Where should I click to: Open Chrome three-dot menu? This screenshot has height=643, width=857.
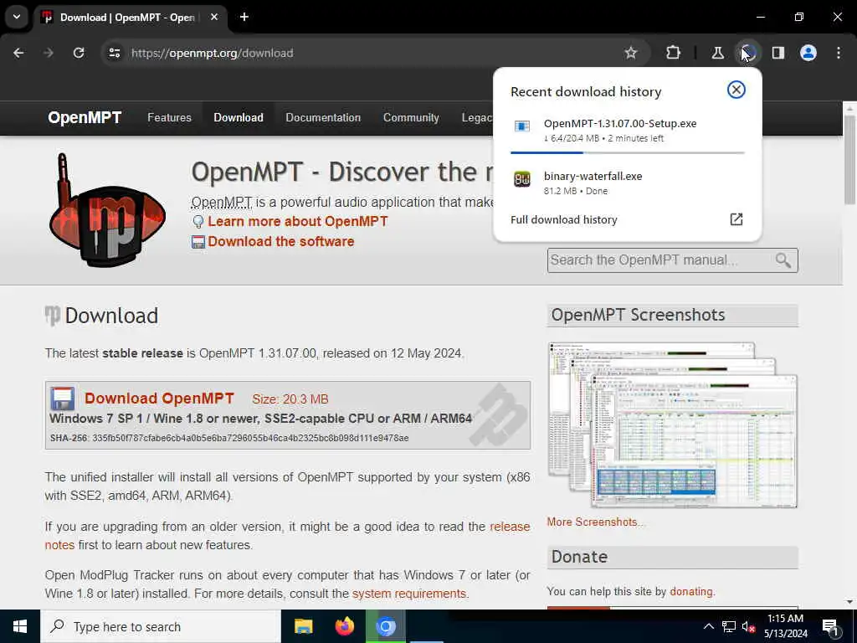pyautogui.click(x=839, y=53)
